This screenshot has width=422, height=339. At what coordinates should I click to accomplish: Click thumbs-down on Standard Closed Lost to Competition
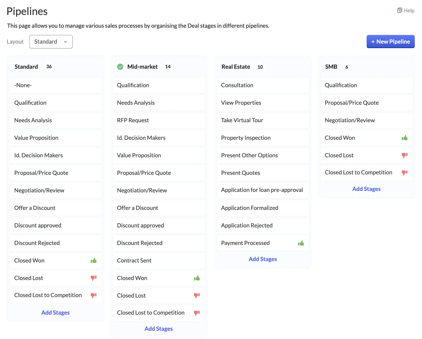94,295
